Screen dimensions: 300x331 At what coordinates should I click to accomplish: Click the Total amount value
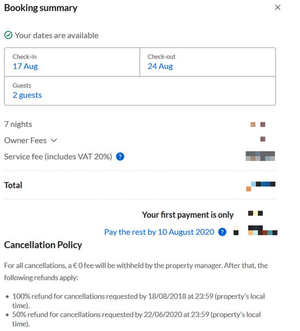coord(261,186)
